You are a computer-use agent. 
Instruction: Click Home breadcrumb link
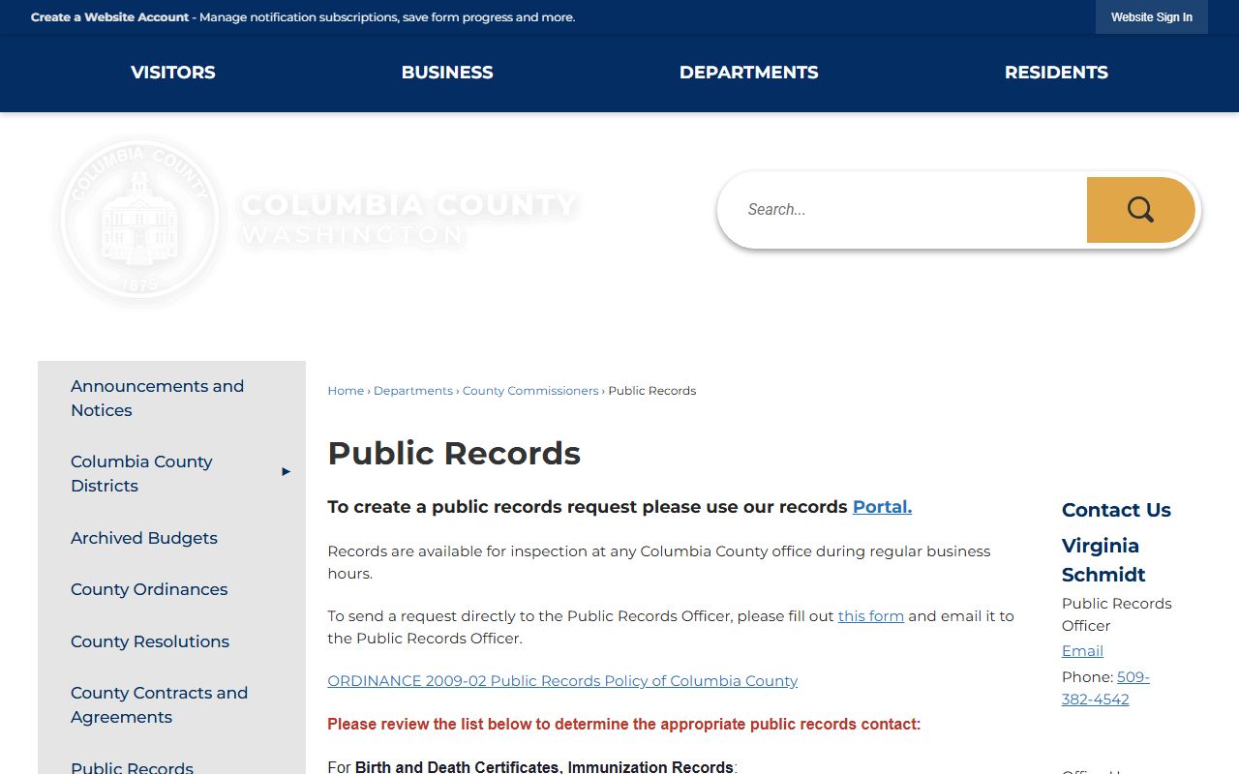coord(346,391)
